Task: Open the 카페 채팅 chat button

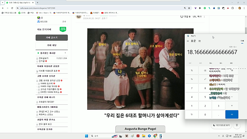Action: (52, 45)
